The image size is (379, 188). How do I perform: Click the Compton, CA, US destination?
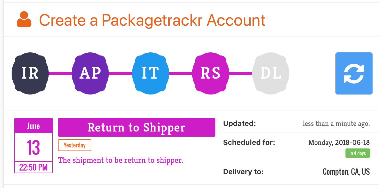346,172
